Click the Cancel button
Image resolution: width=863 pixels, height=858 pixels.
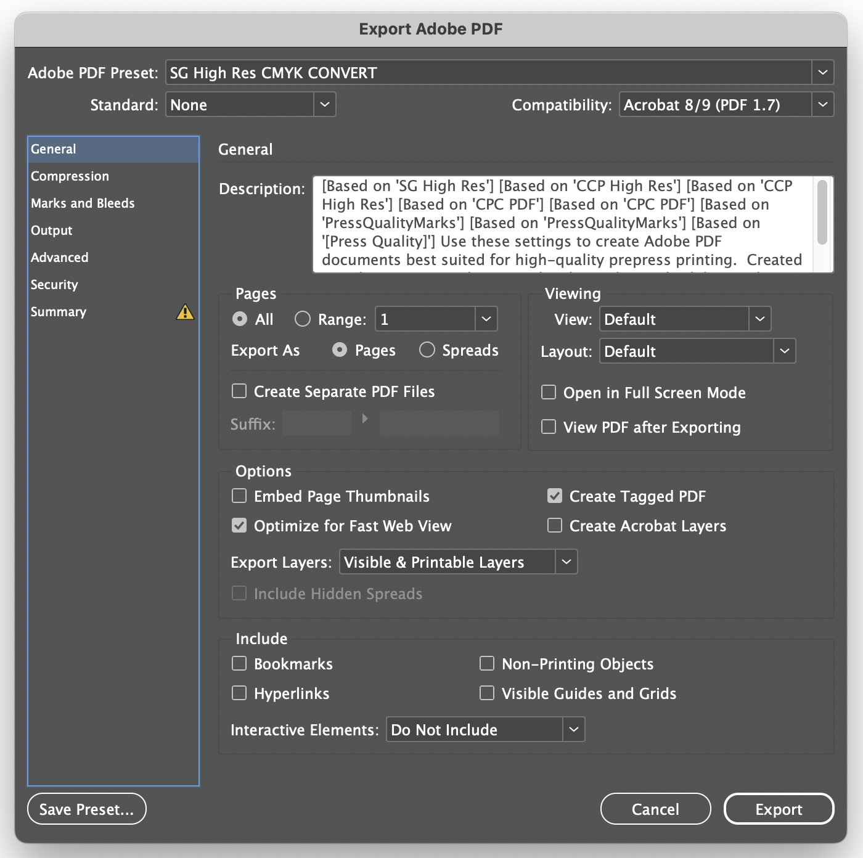[x=655, y=809]
